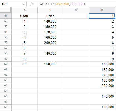Click cell D66 with 140,000
This screenshot has width=116, height=111.
click(102, 96)
